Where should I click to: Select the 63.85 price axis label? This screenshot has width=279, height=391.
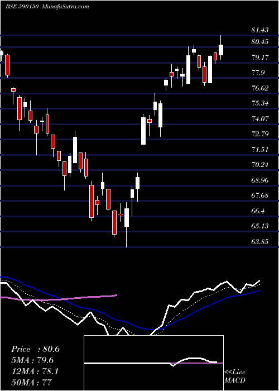(x=260, y=242)
